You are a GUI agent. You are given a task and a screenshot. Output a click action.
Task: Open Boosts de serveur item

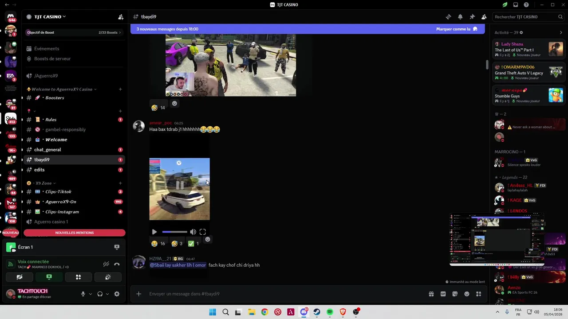tap(74, 58)
